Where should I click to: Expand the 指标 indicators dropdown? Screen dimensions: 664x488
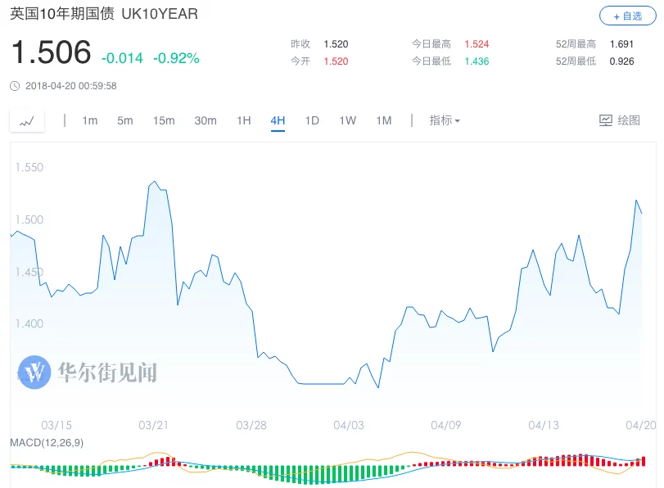tap(445, 120)
